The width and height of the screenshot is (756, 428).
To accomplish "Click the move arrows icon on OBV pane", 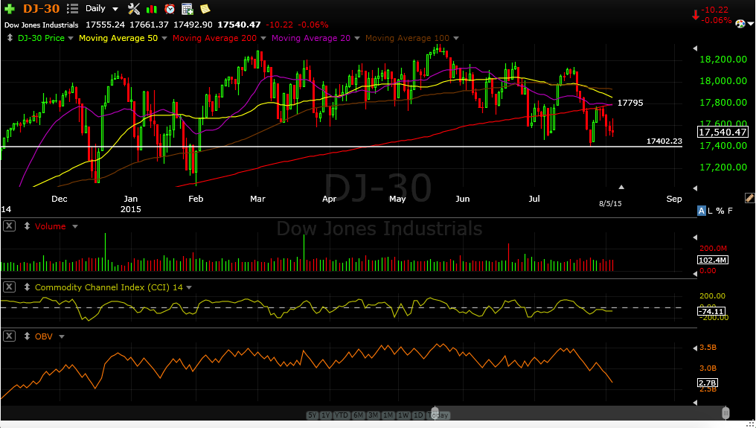I will coord(27,336).
